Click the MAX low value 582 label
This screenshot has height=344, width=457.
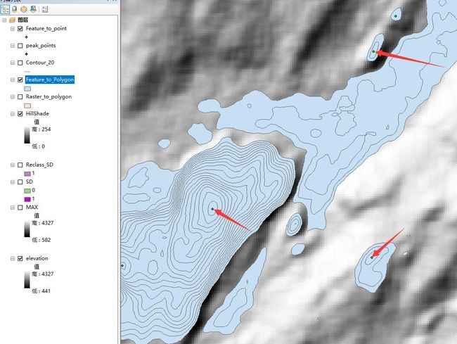pos(41,240)
